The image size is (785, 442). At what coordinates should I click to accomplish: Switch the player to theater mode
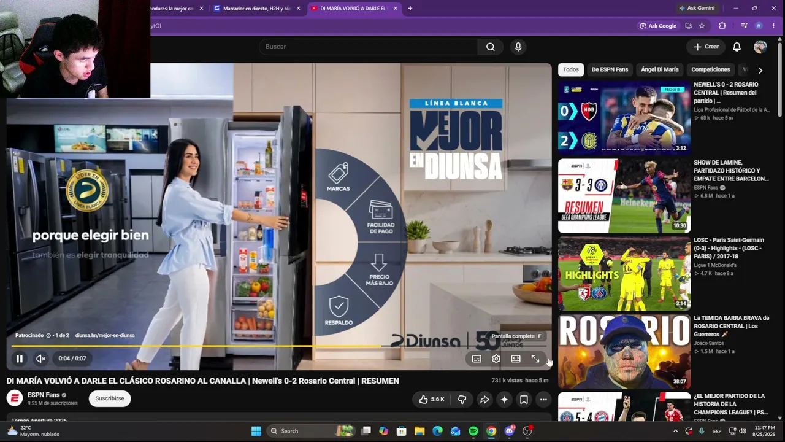pyautogui.click(x=516, y=359)
